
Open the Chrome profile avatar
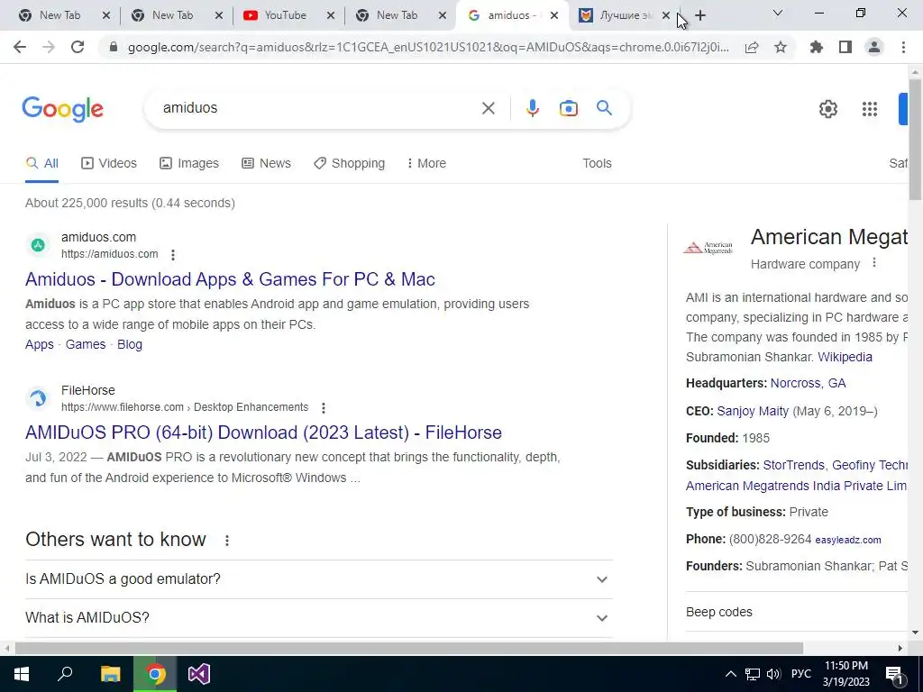874,47
